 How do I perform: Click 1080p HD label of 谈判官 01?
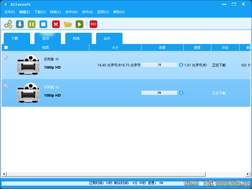[52, 67]
